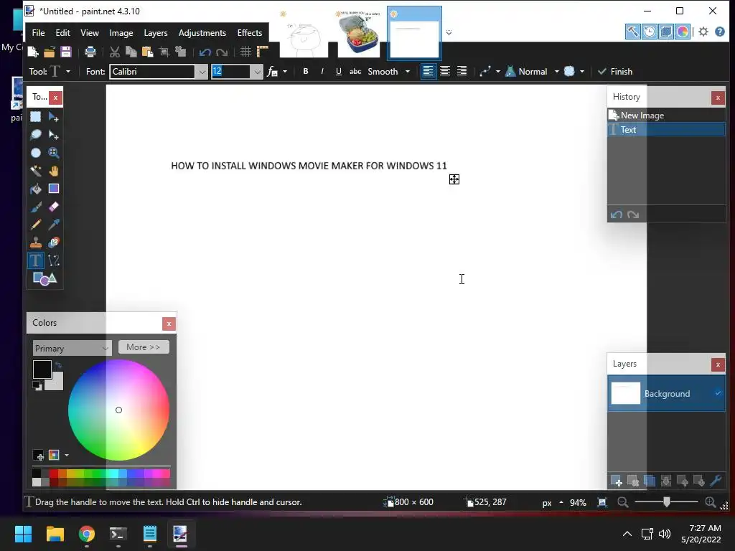Click the primary black color swatch
735x551 pixels.
42,369
